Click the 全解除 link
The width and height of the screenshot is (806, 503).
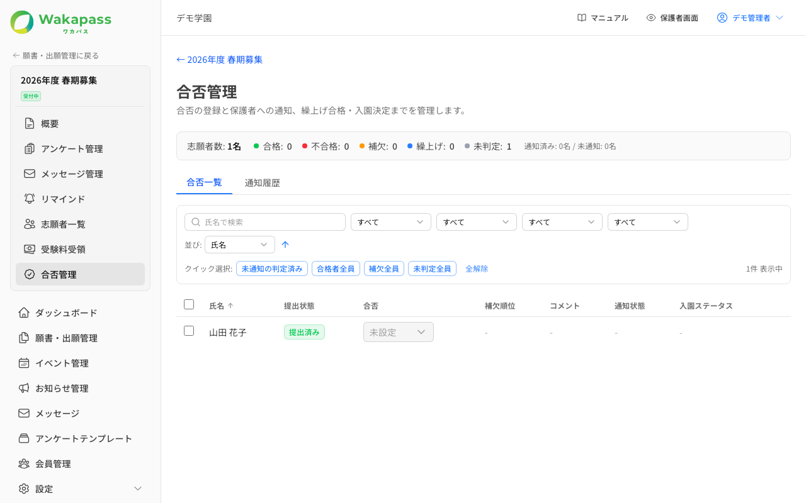477,268
